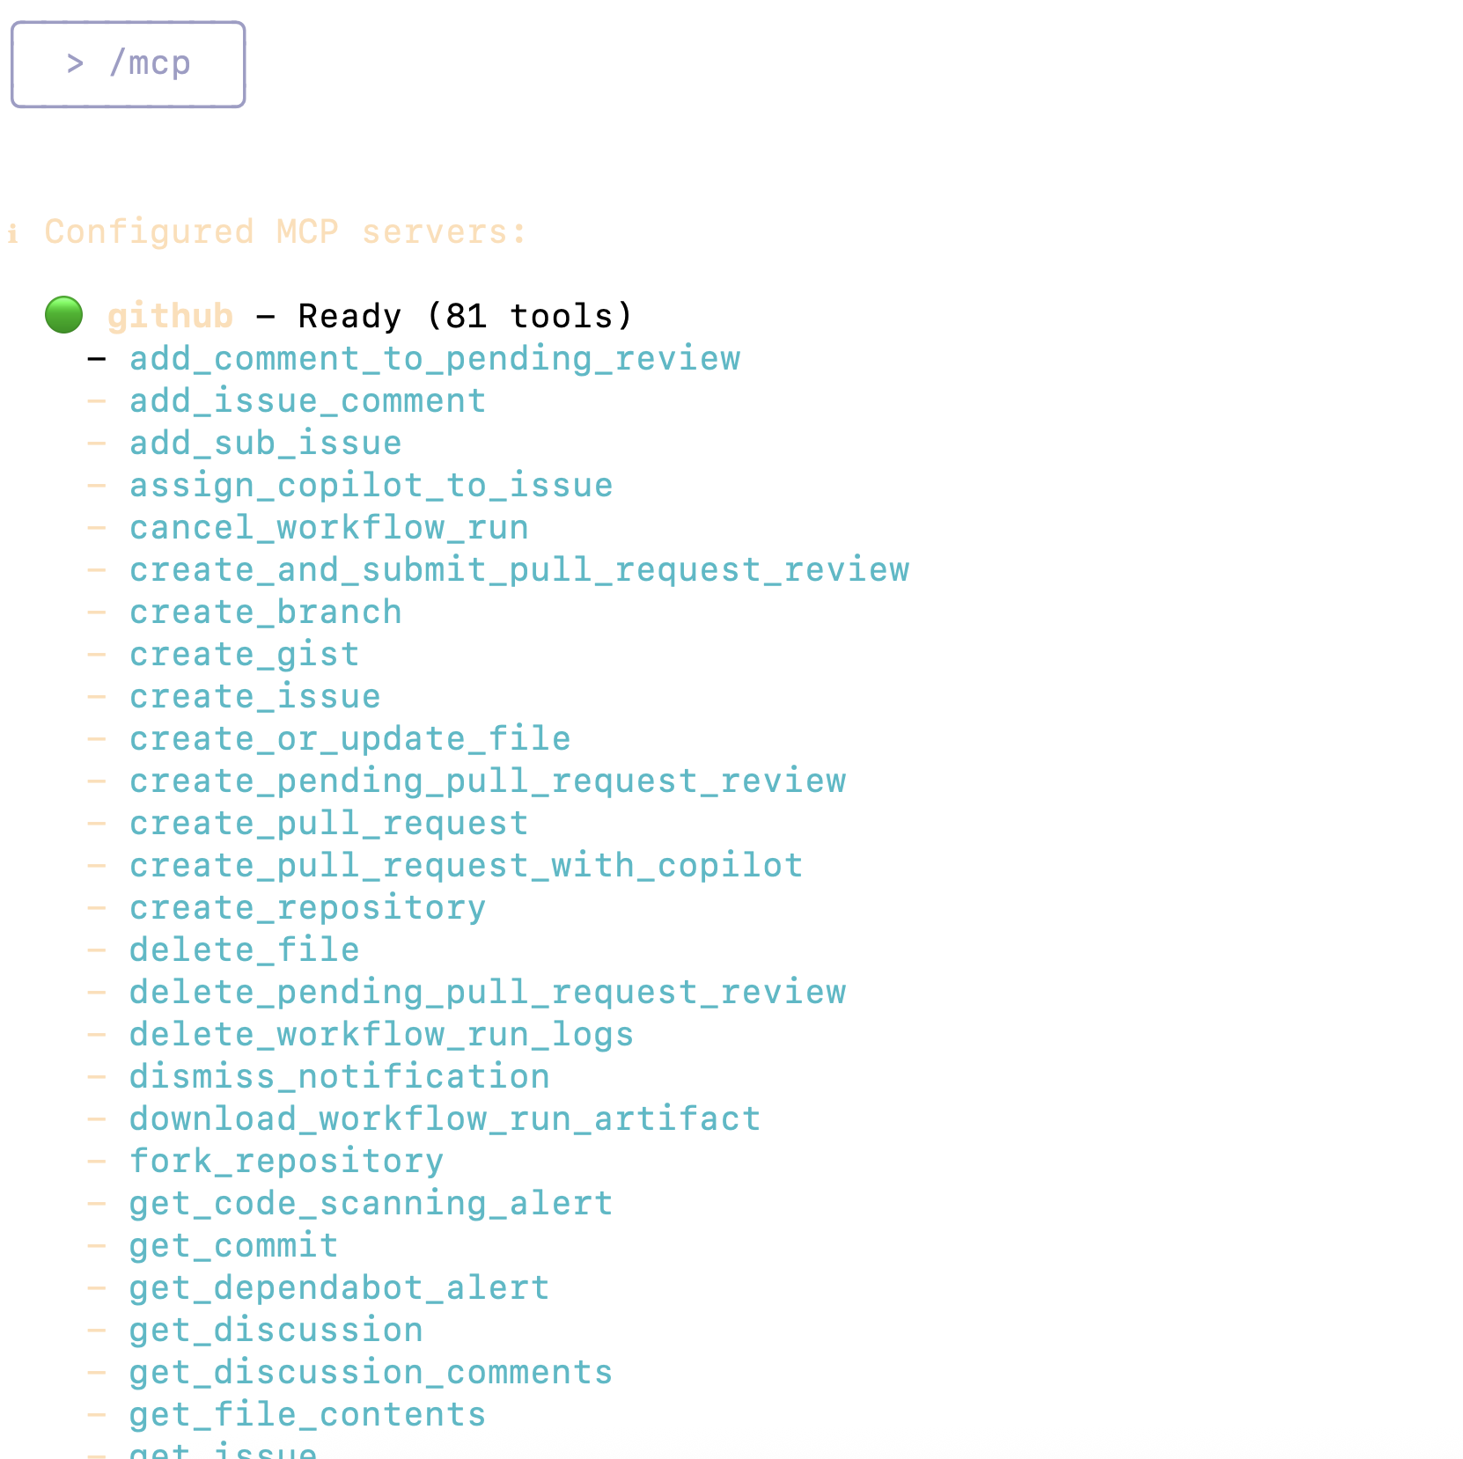
Task: Click the green github server status indicator
Action: coord(63,315)
